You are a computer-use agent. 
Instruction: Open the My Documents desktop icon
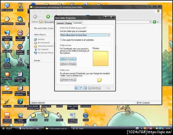tap(7, 20)
